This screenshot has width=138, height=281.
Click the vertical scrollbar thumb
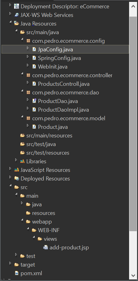click(x=133, y=124)
